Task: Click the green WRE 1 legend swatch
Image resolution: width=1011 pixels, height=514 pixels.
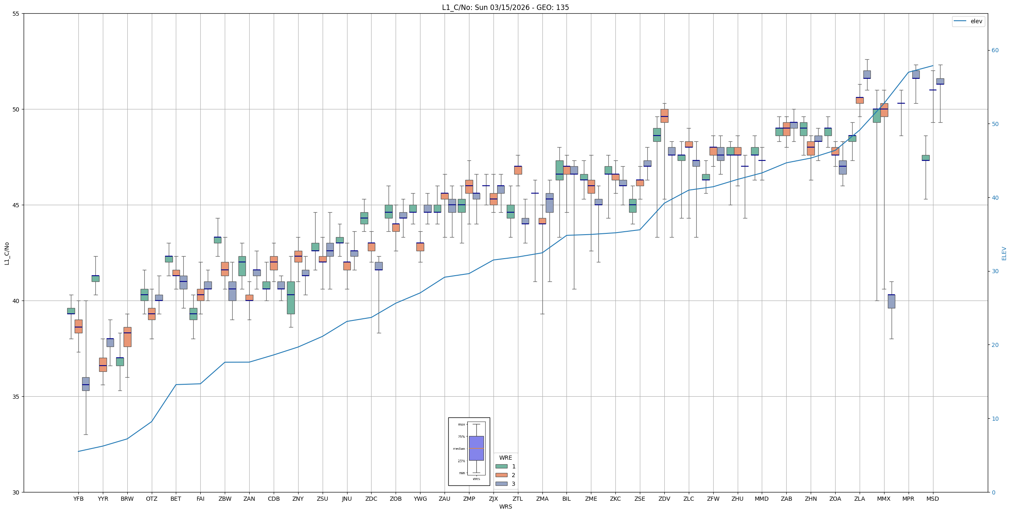Action: click(x=501, y=466)
